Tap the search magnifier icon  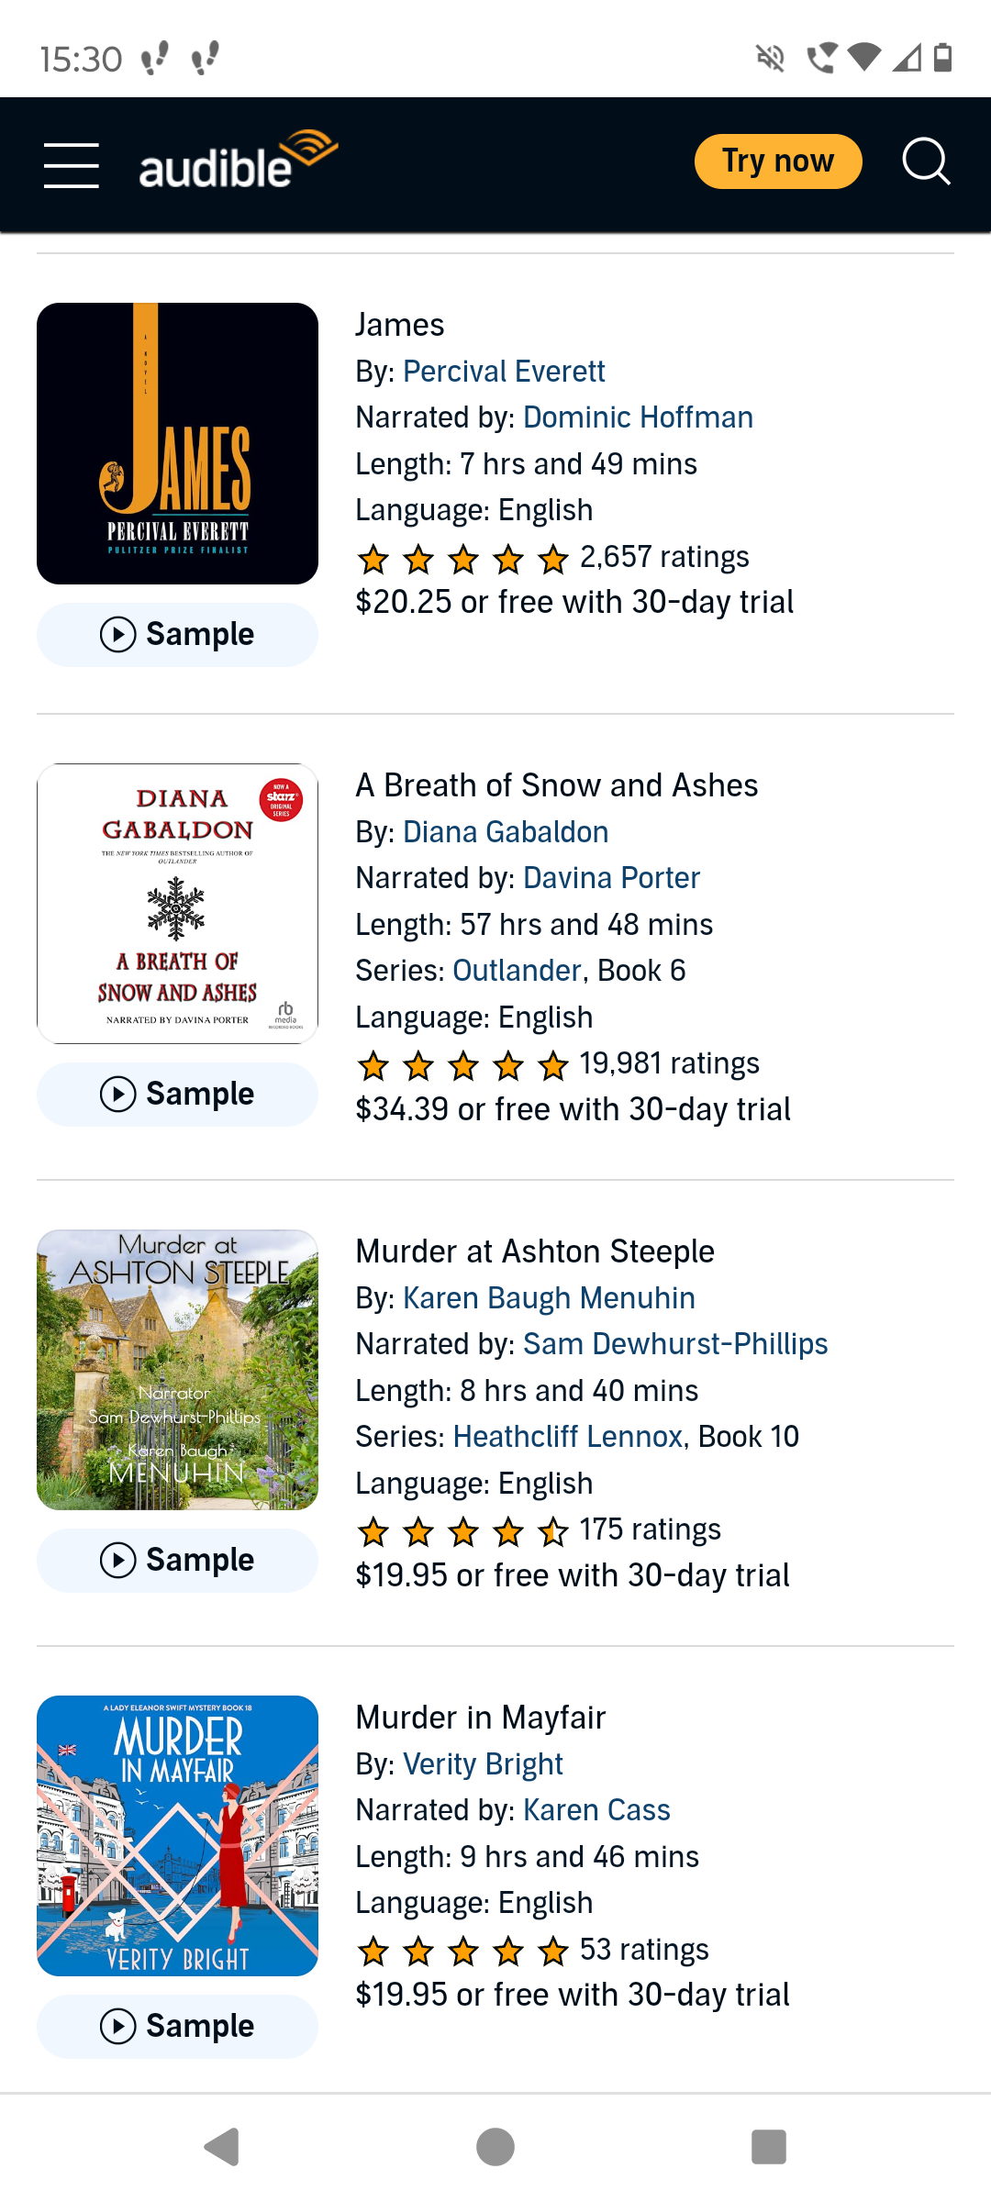(x=925, y=162)
